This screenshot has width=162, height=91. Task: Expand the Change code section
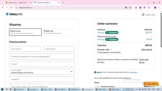coord(105,50)
